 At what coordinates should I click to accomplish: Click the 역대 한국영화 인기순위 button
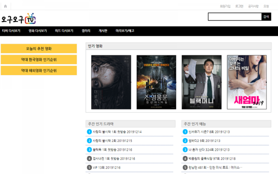[39, 59]
